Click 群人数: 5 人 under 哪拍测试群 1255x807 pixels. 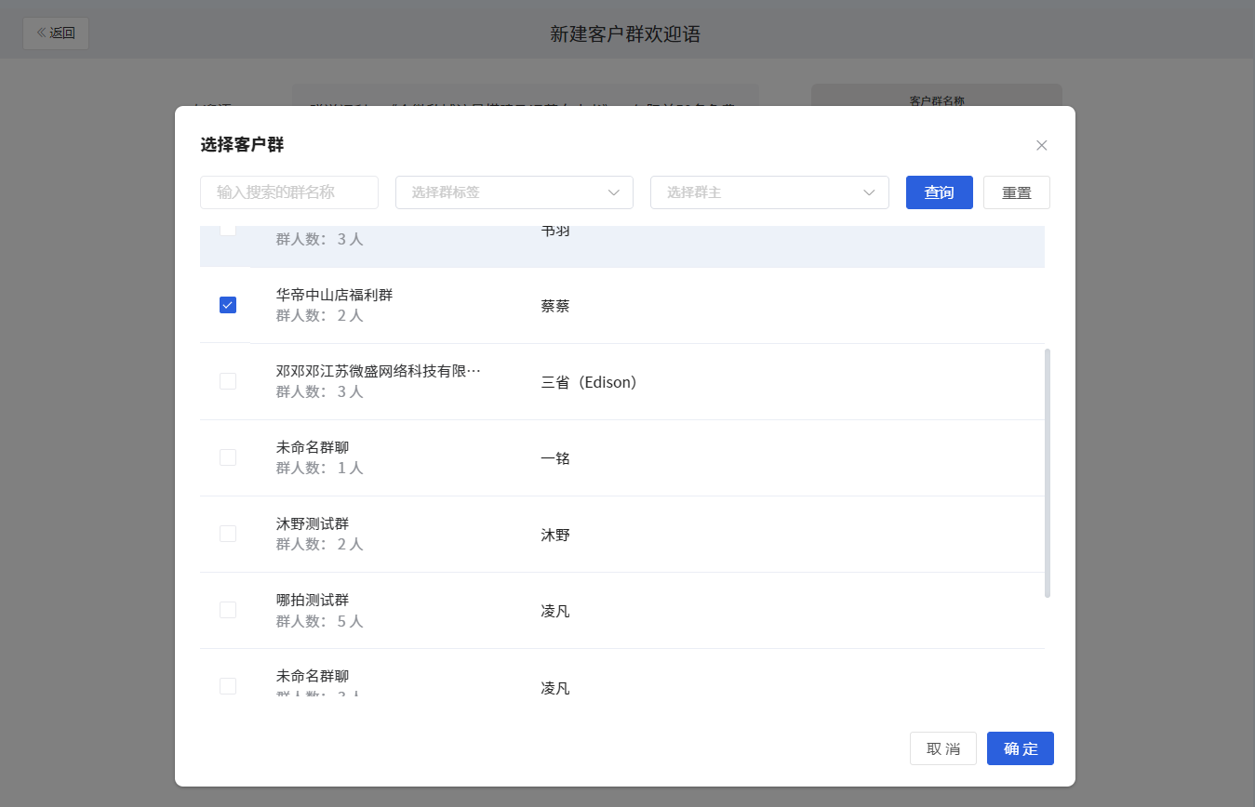point(320,621)
